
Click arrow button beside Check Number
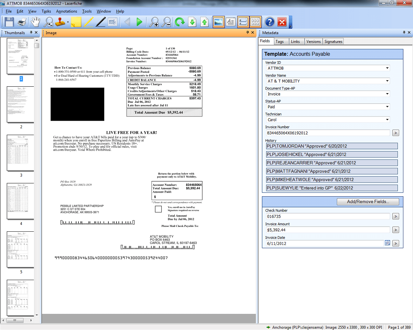pyautogui.click(x=395, y=216)
